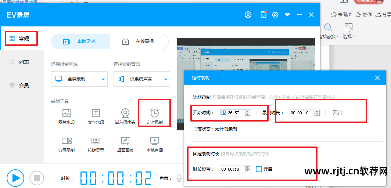
Task: Open the mobile device icon with red dot
Action: (263, 14)
